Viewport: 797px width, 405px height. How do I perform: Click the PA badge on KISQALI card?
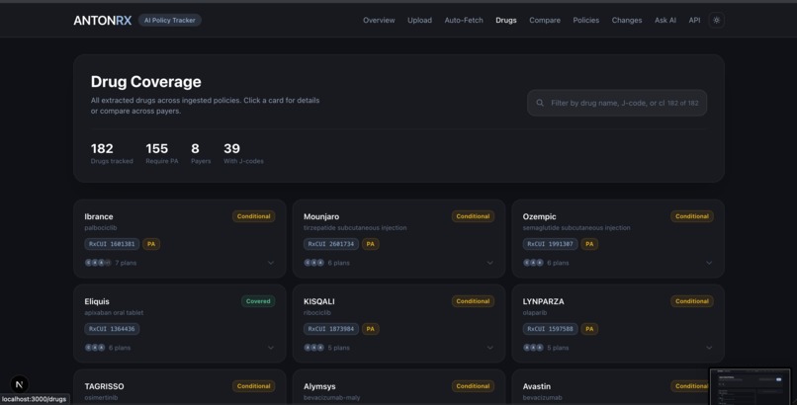[370, 329]
